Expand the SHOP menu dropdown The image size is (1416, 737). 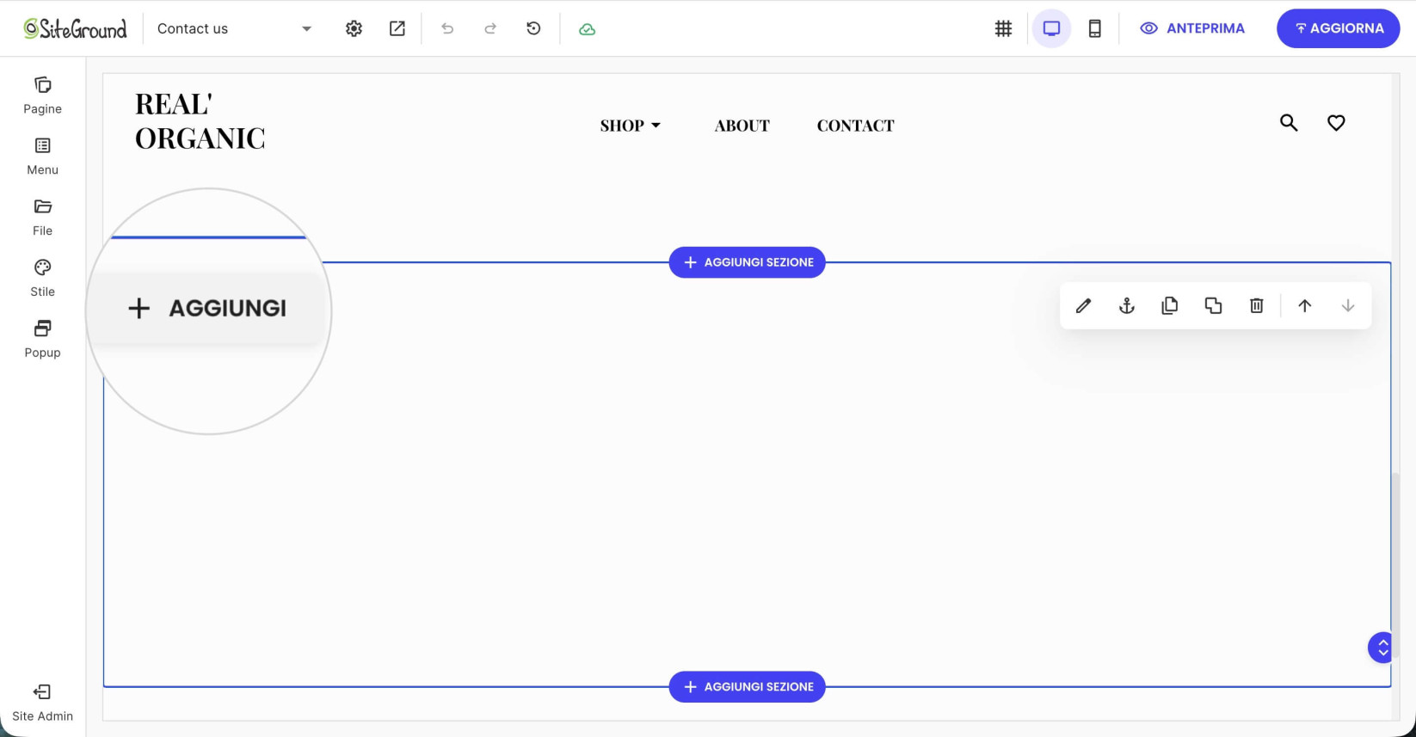(x=631, y=126)
